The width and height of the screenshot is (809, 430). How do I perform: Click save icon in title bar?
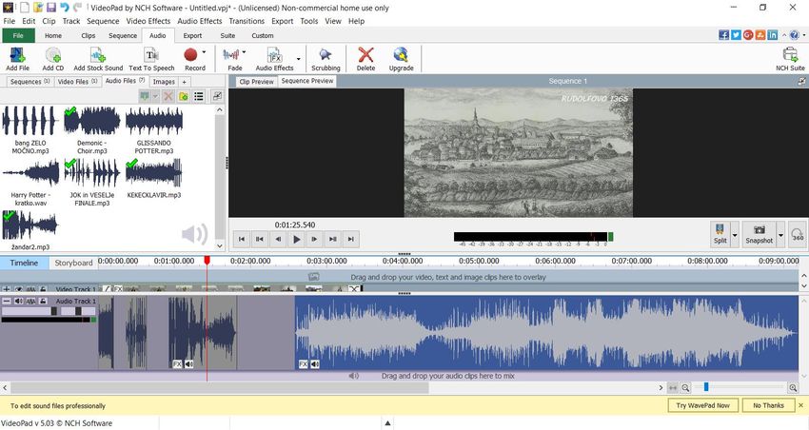pos(51,8)
